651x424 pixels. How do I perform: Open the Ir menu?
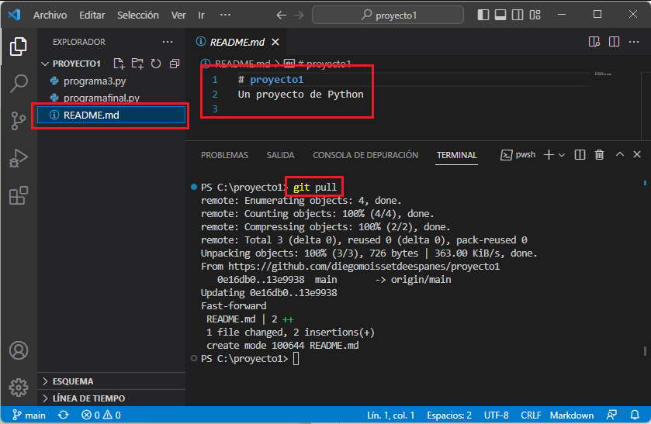tap(202, 15)
